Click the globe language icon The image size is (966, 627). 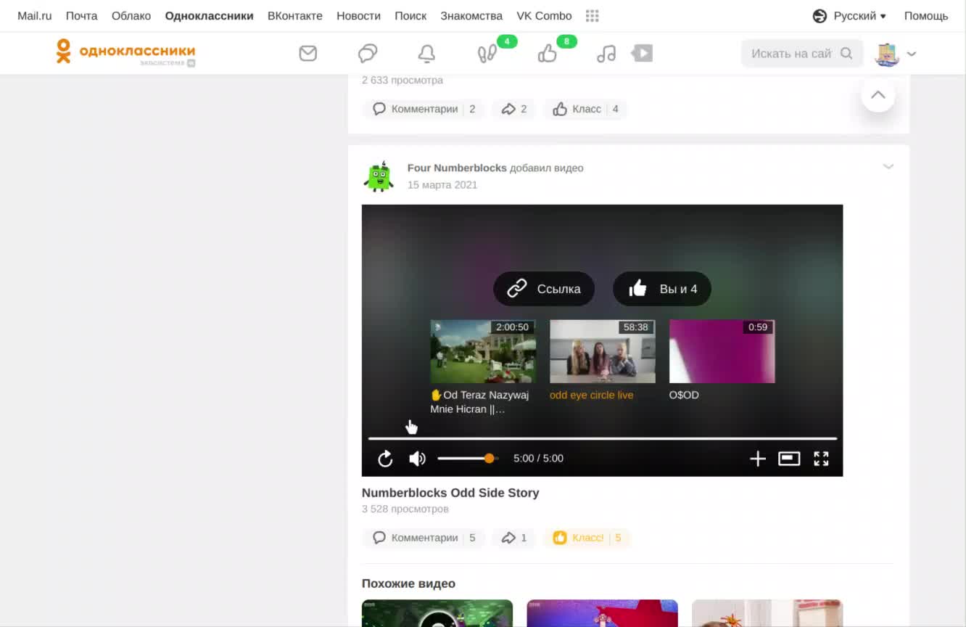click(820, 16)
